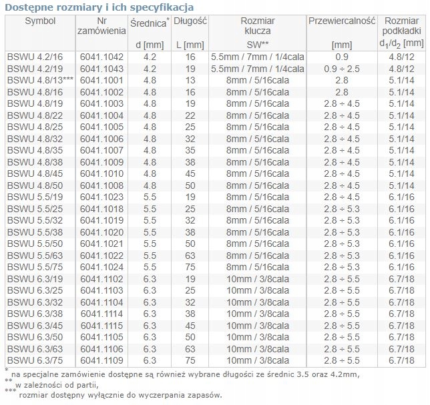
Task: Select the symbol 'BSWU 5.5/19'
Action: click(x=35, y=197)
